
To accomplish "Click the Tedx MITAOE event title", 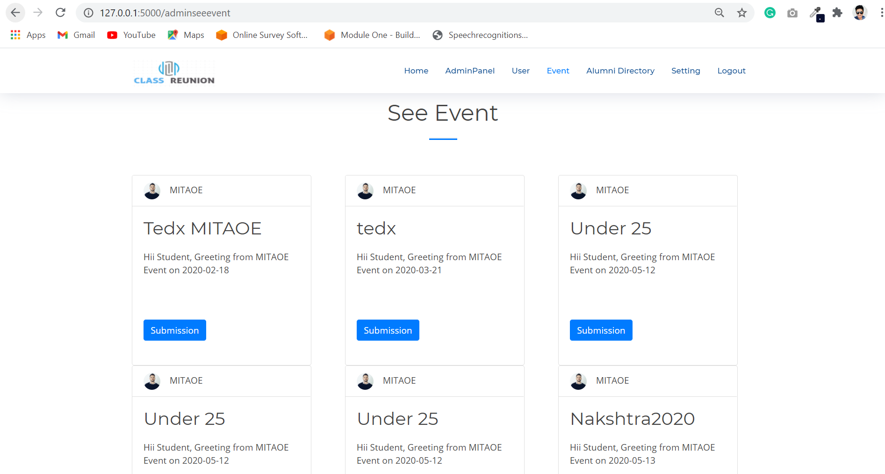I will pyautogui.click(x=202, y=228).
